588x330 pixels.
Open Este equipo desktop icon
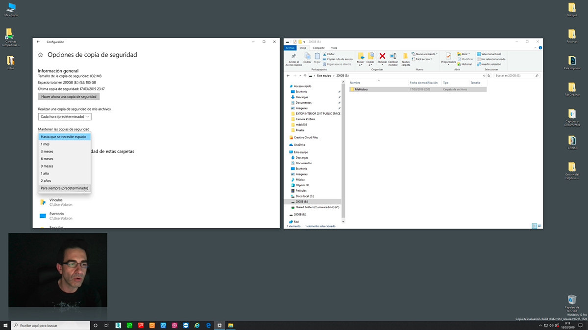[x=10, y=9]
